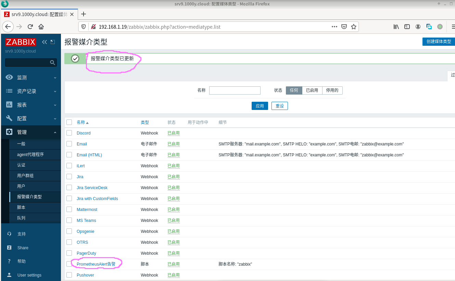The width and height of the screenshot is (455, 281).
Task: Expand the 报表 sidebar section
Action: click(31, 105)
